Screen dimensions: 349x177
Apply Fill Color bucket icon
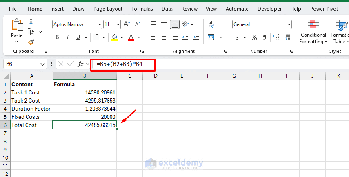114,37
